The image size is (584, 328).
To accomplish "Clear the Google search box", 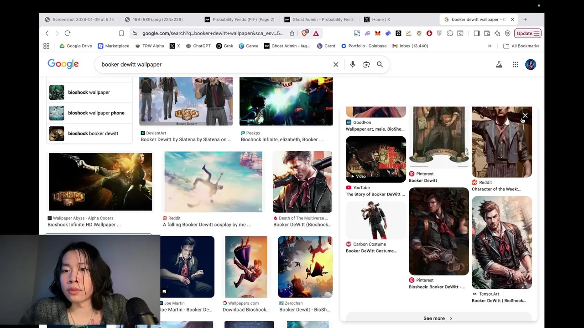I will [336, 65].
